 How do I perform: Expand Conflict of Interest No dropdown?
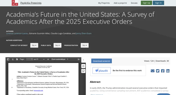(34, 45)
